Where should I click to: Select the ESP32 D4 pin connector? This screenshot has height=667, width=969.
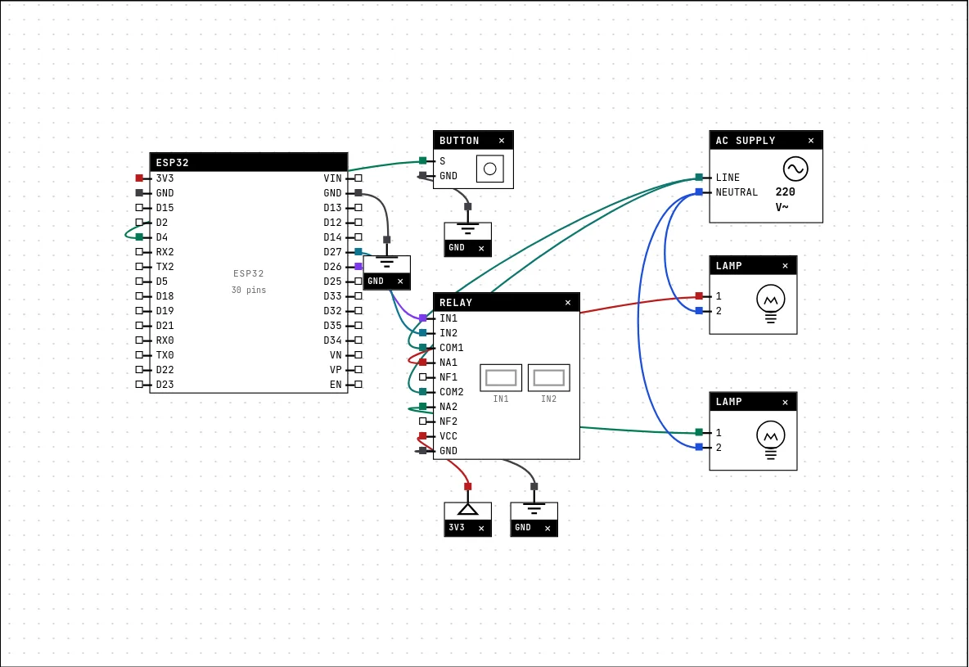tap(140, 237)
